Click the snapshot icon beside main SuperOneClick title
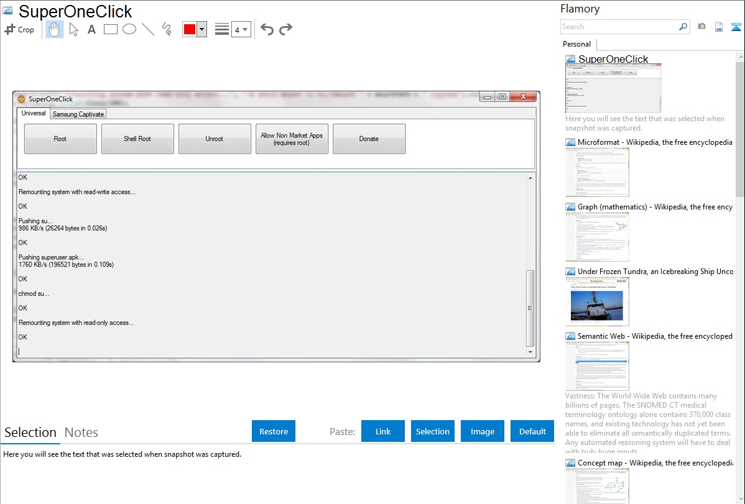The width and height of the screenshot is (745, 504). (7, 11)
